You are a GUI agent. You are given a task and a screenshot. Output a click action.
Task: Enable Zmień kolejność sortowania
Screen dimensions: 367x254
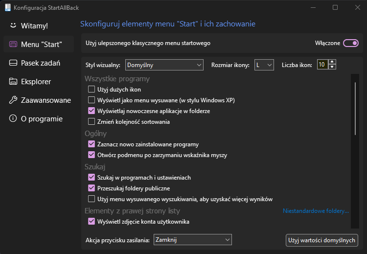[92, 121]
